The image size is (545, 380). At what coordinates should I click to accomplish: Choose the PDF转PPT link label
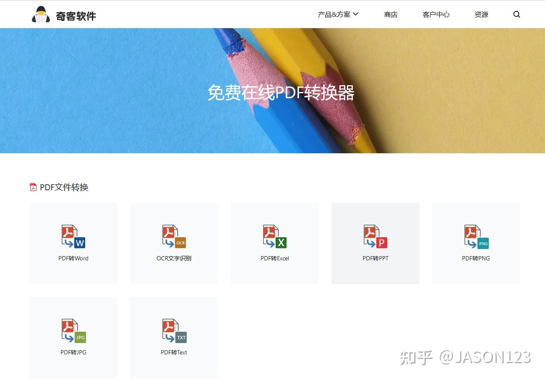(x=376, y=258)
